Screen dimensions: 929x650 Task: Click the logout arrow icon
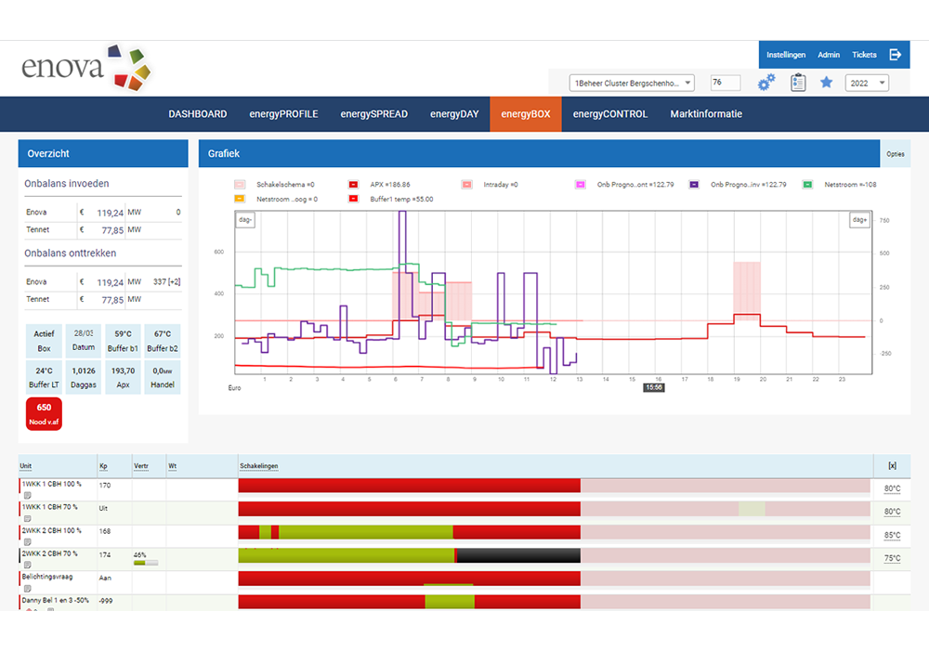tap(895, 55)
